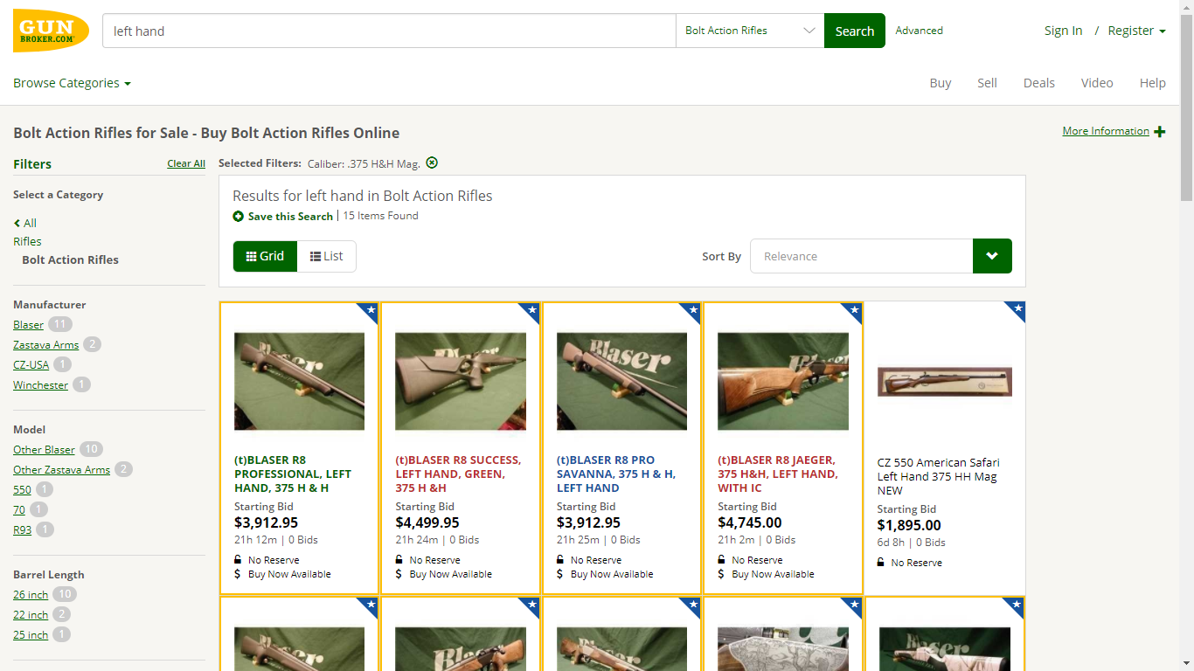Switch to Grid view

[x=265, y=256]
